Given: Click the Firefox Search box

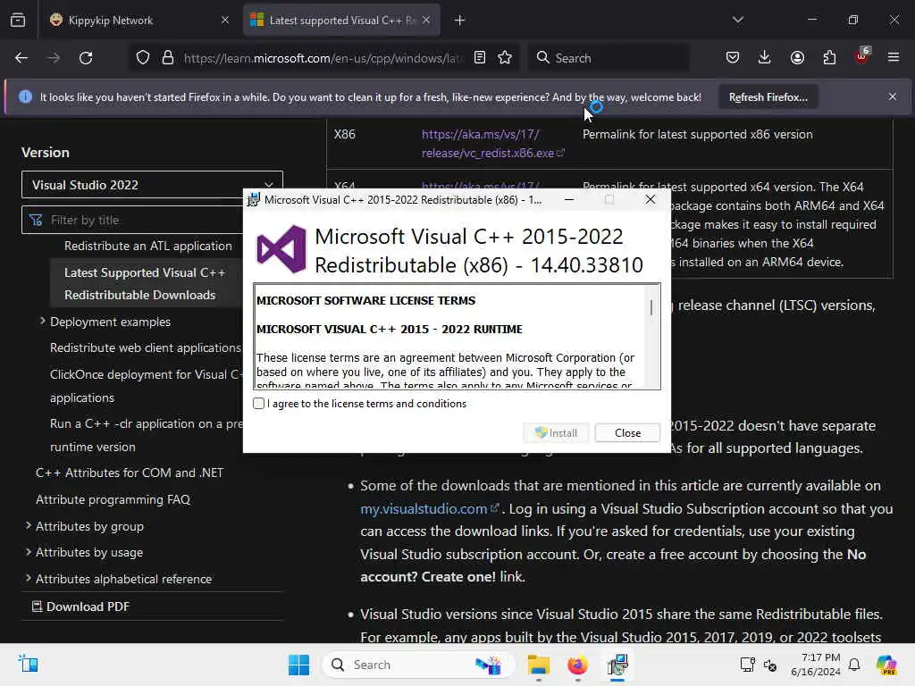Looking at the screenshot, I should click(x=609, y=58).
